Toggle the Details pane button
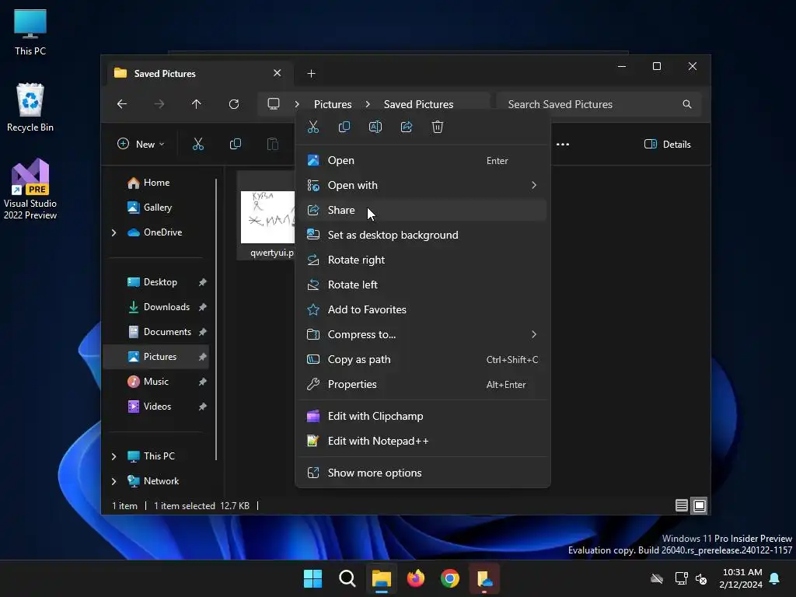The height and width of the screenshot is (597, 796). point(668,144)
